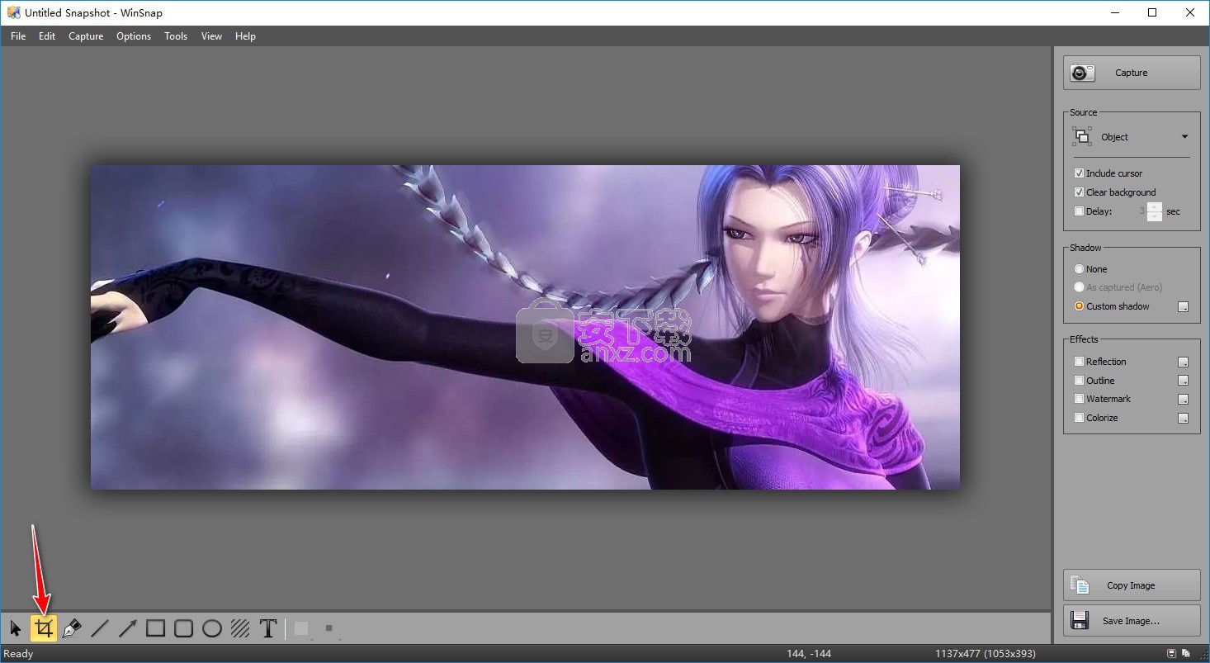This screenshot has width=1210, height=663.
Task: Open Reflection effect settings
Action: [x=1183, y=362]
